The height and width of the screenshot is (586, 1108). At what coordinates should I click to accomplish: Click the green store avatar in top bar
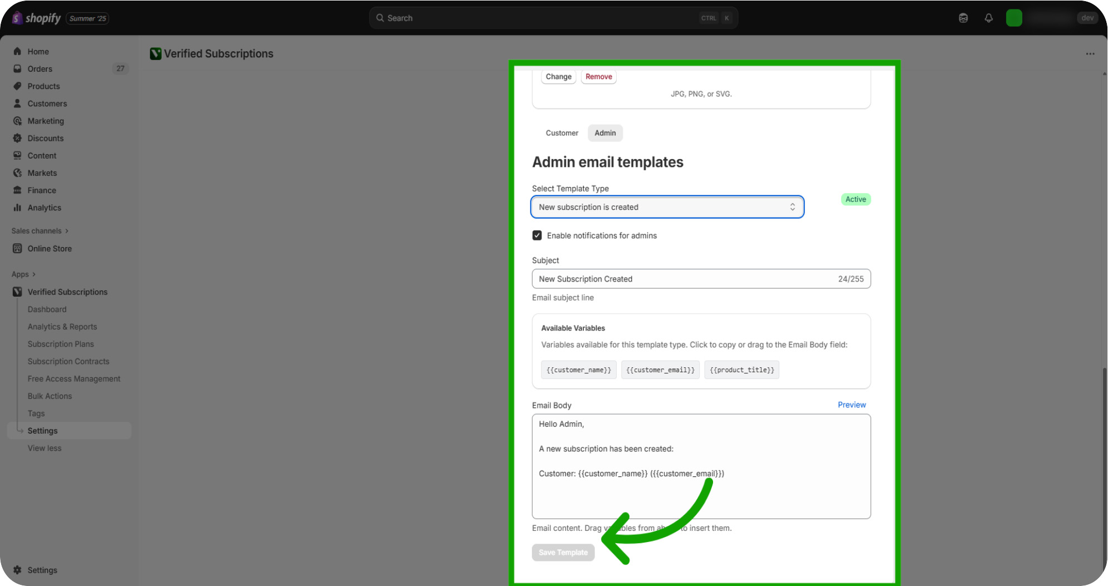point(1014,18)
